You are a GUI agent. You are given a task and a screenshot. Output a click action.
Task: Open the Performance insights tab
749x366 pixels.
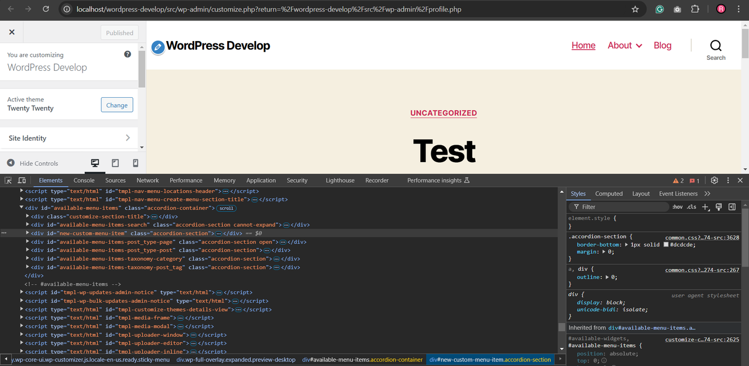click(438, 180)
